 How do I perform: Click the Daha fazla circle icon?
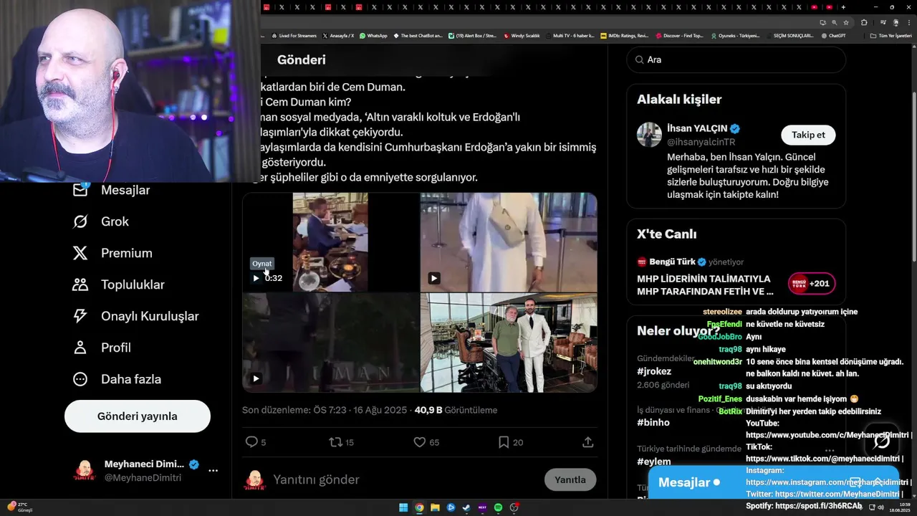(x=80, y=379)
